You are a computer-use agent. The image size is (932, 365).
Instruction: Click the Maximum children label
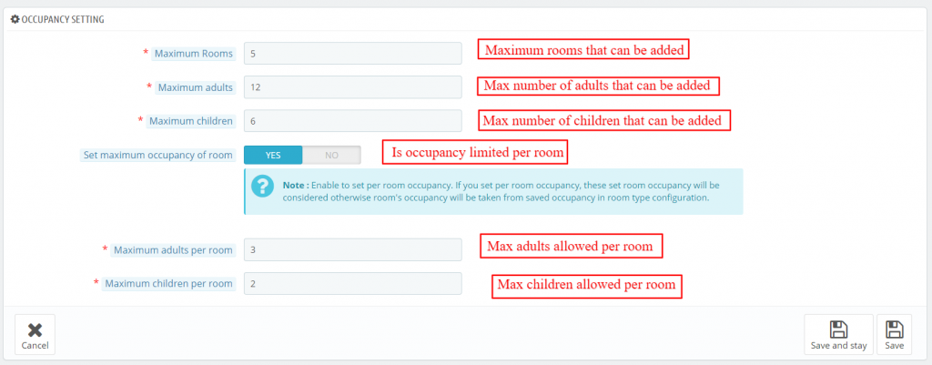click(191, 121)
